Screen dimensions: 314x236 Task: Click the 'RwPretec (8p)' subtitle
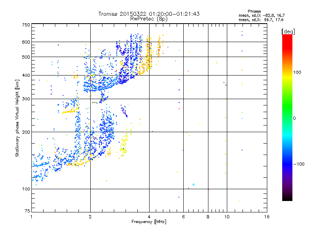(x=149, y=19)
